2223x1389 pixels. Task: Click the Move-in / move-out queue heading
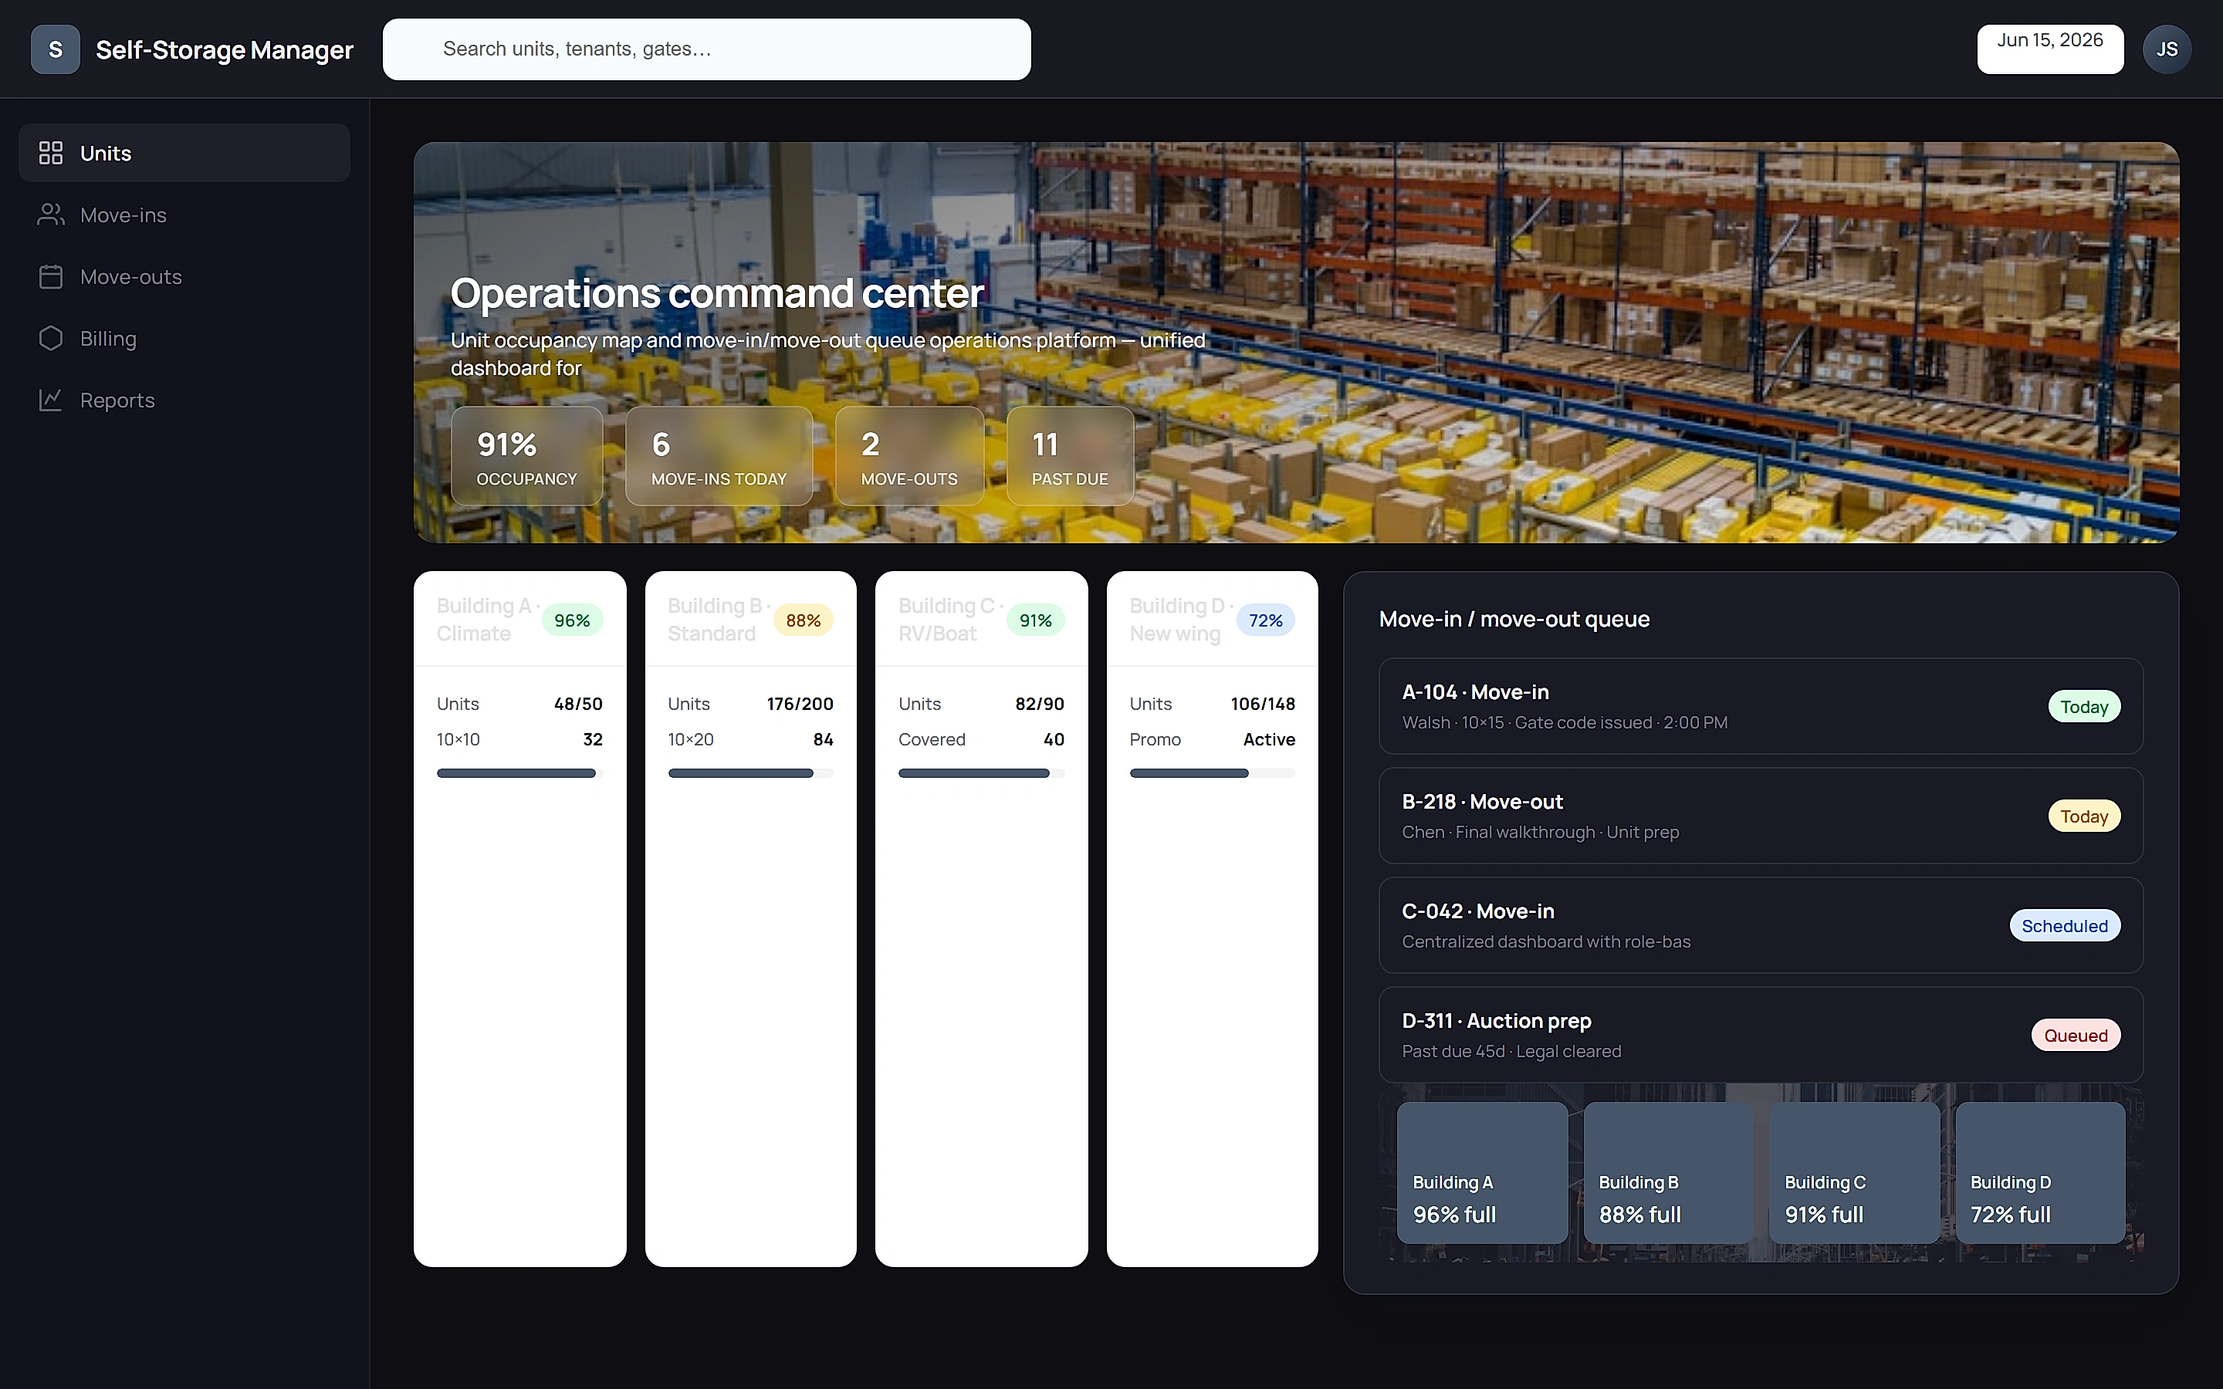[x=1514, y=619]
